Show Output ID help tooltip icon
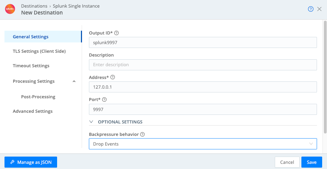 point(117,33)
